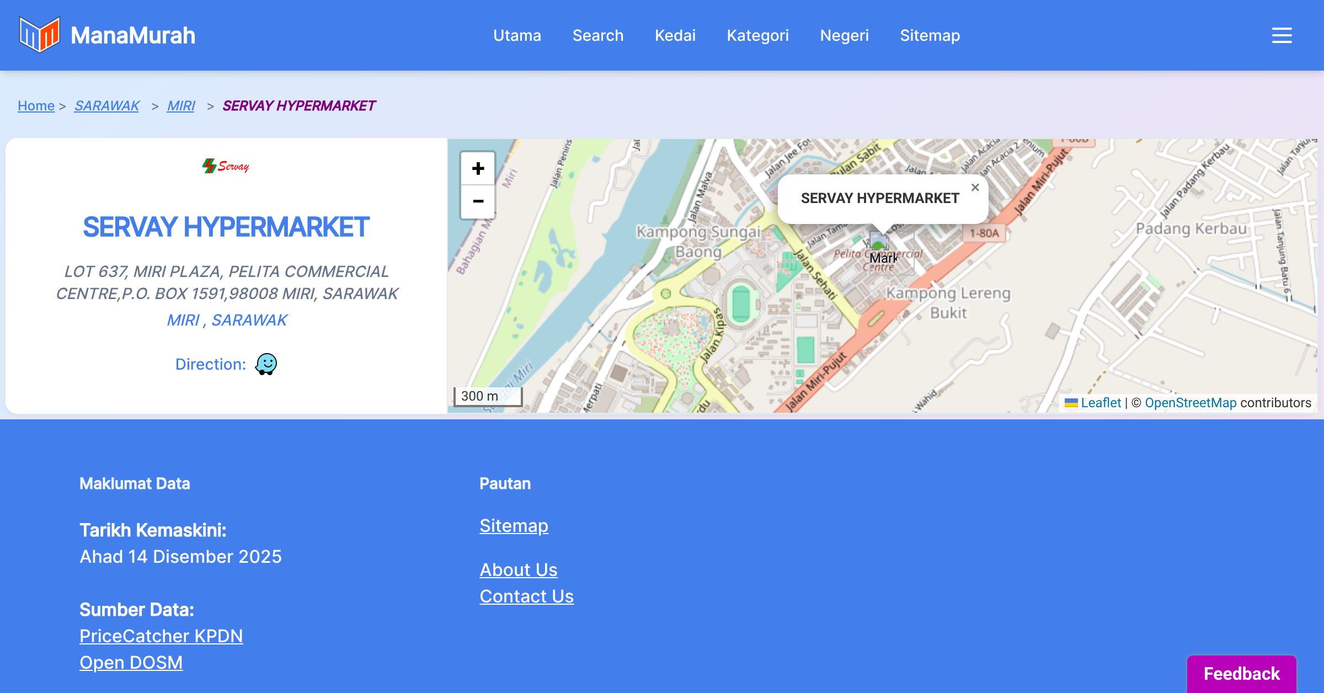Click the MIRI breadcrumb link
The width and height of the screenshot is (1324, 693).
point(181,105)
